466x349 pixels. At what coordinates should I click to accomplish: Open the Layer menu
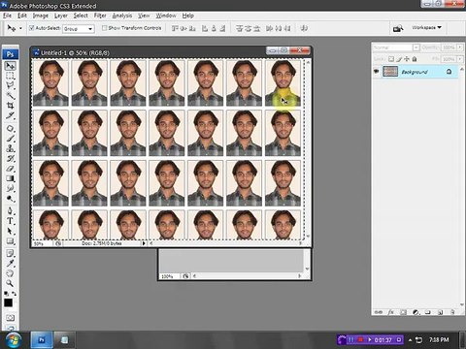click(x=60, y=16)
